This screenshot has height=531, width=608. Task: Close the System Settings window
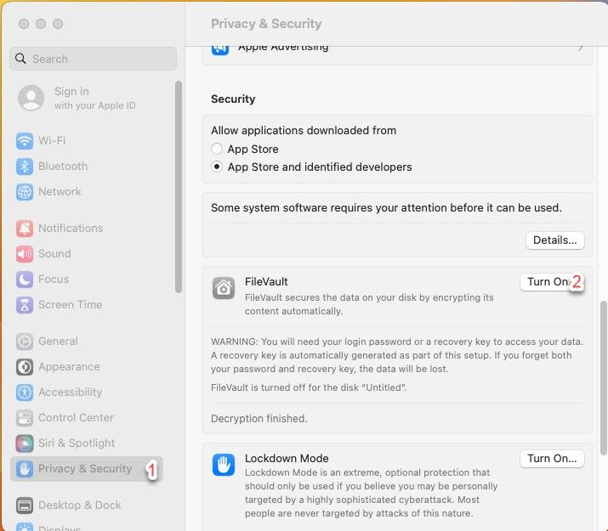click(24, 24)
